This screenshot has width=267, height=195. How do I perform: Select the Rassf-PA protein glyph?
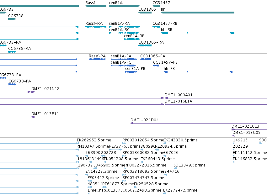pyautogui.click(x=97, y=59)
